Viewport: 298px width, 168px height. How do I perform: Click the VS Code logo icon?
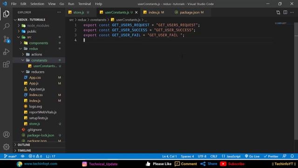[5, 4]
